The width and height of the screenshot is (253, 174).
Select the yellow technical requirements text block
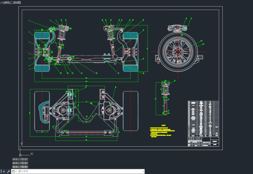point(162,131)
